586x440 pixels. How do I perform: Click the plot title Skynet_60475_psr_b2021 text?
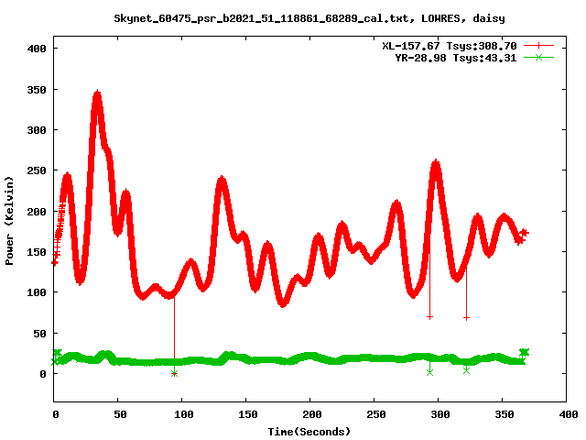click(309, 18)
